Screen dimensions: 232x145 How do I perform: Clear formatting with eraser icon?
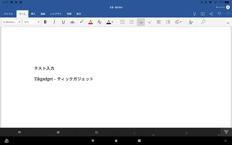pyautogui.click(x=99, y=22)
